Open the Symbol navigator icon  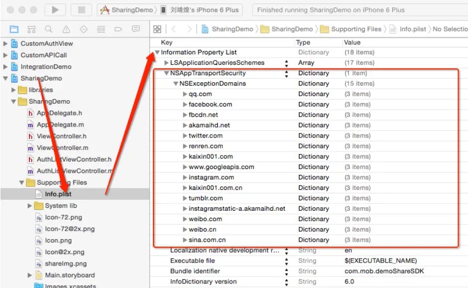31,29
